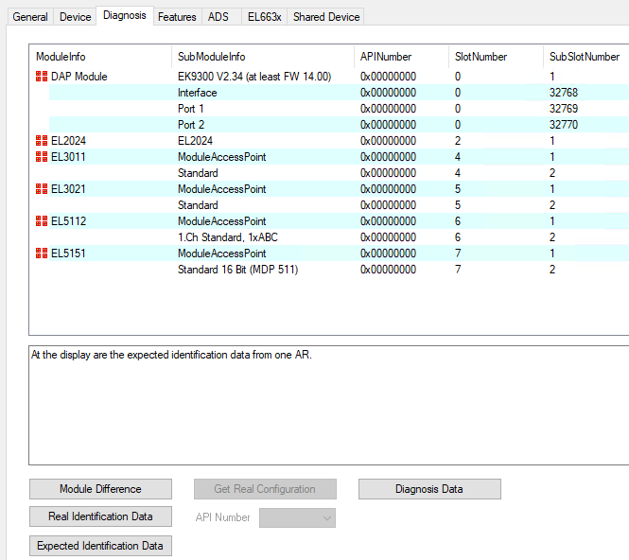Click the SubModuleInfo column header
The height and width of the screenshot is (560, 629).
[x=212, y=57]
